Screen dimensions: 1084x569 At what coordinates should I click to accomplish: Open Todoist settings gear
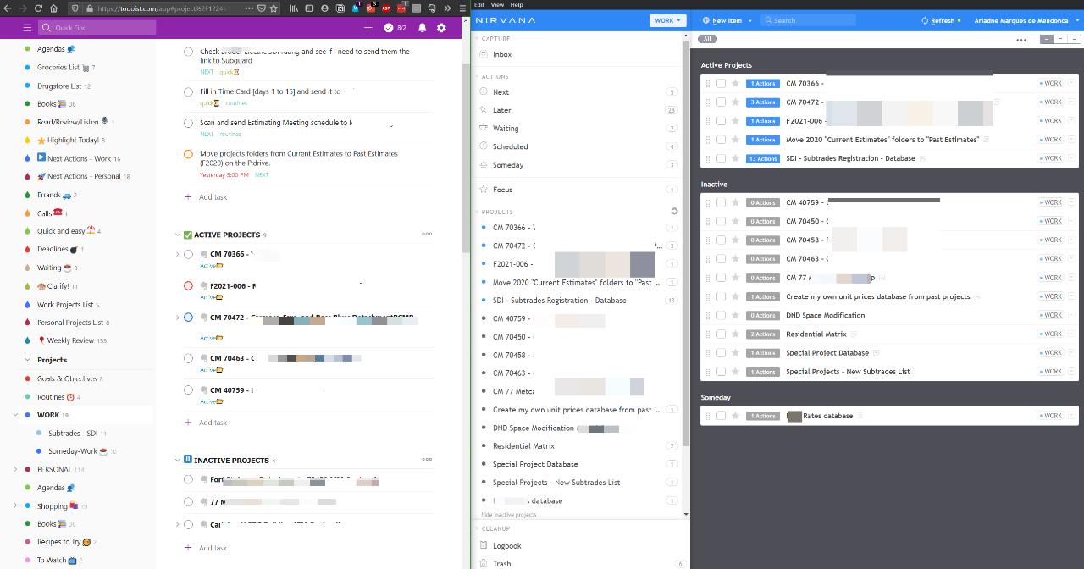(441, 28)
